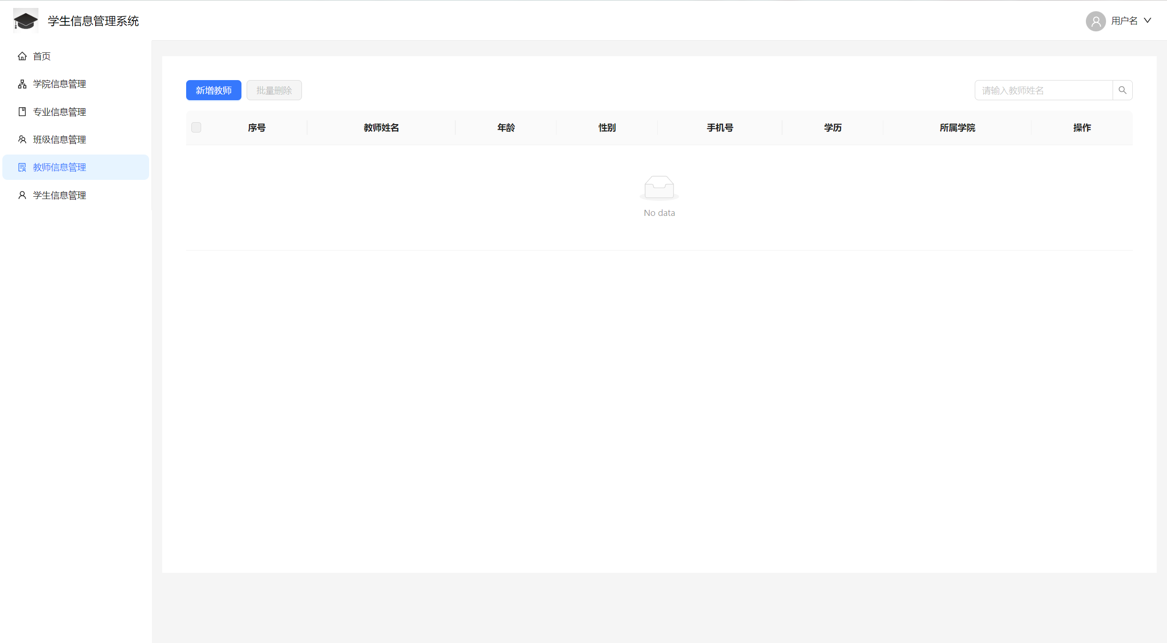The image size is (1167, 643).
Task: Select 班级信息管理 in the sidebar
Action: pyautogui.click(x=60, y=140)
